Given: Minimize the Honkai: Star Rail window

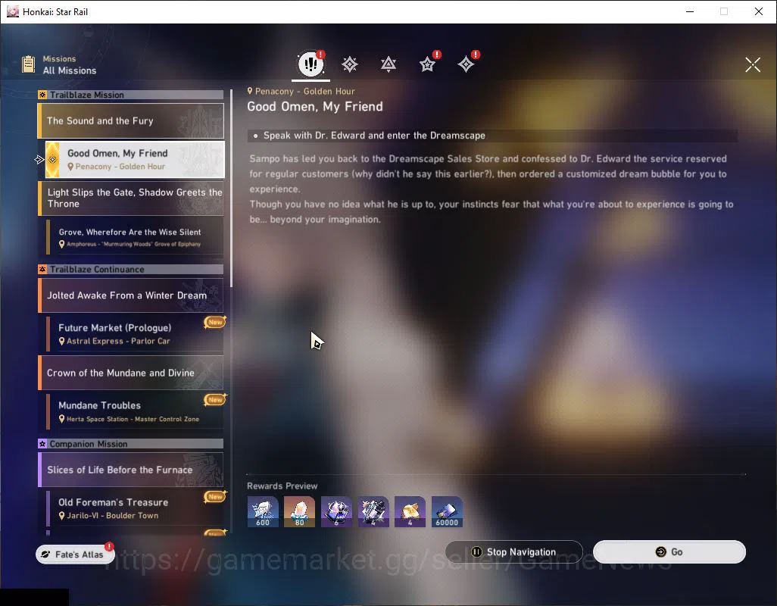Looking at the screenshot, I should 689,11.
